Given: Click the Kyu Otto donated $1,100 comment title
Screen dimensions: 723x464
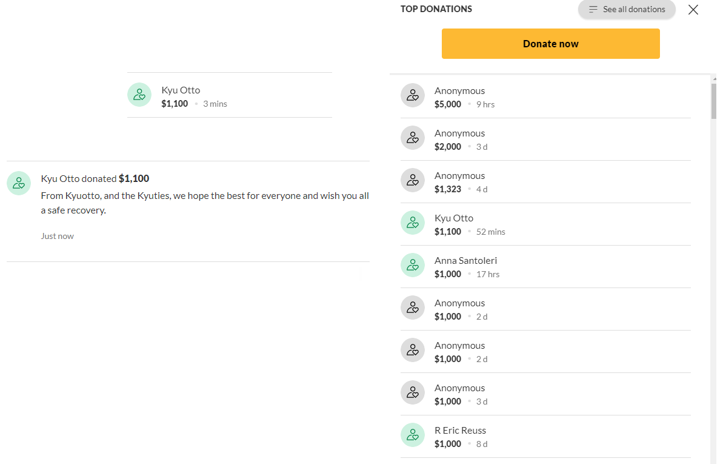Looking at the screenshot, I should (95, 179).
